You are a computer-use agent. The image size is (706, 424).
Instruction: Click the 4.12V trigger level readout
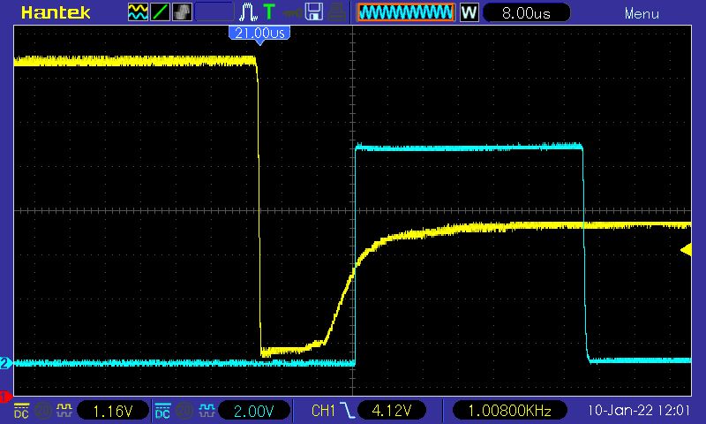point(392,411)
